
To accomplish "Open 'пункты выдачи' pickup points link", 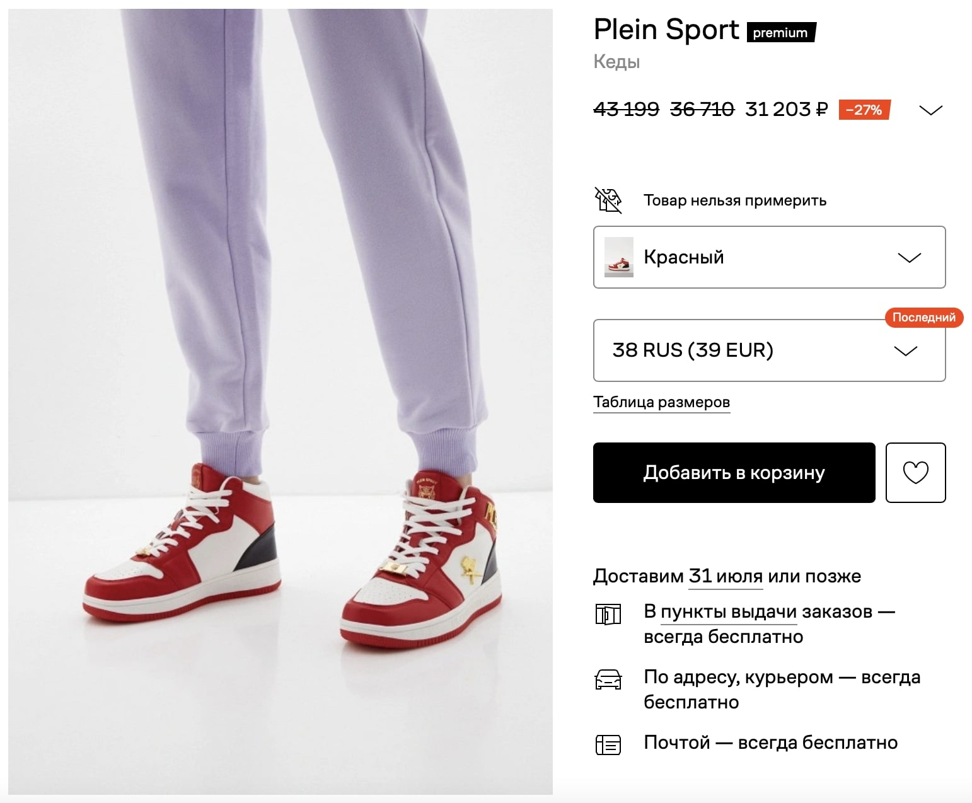I will pyautogui.click(x=728, y=611).
